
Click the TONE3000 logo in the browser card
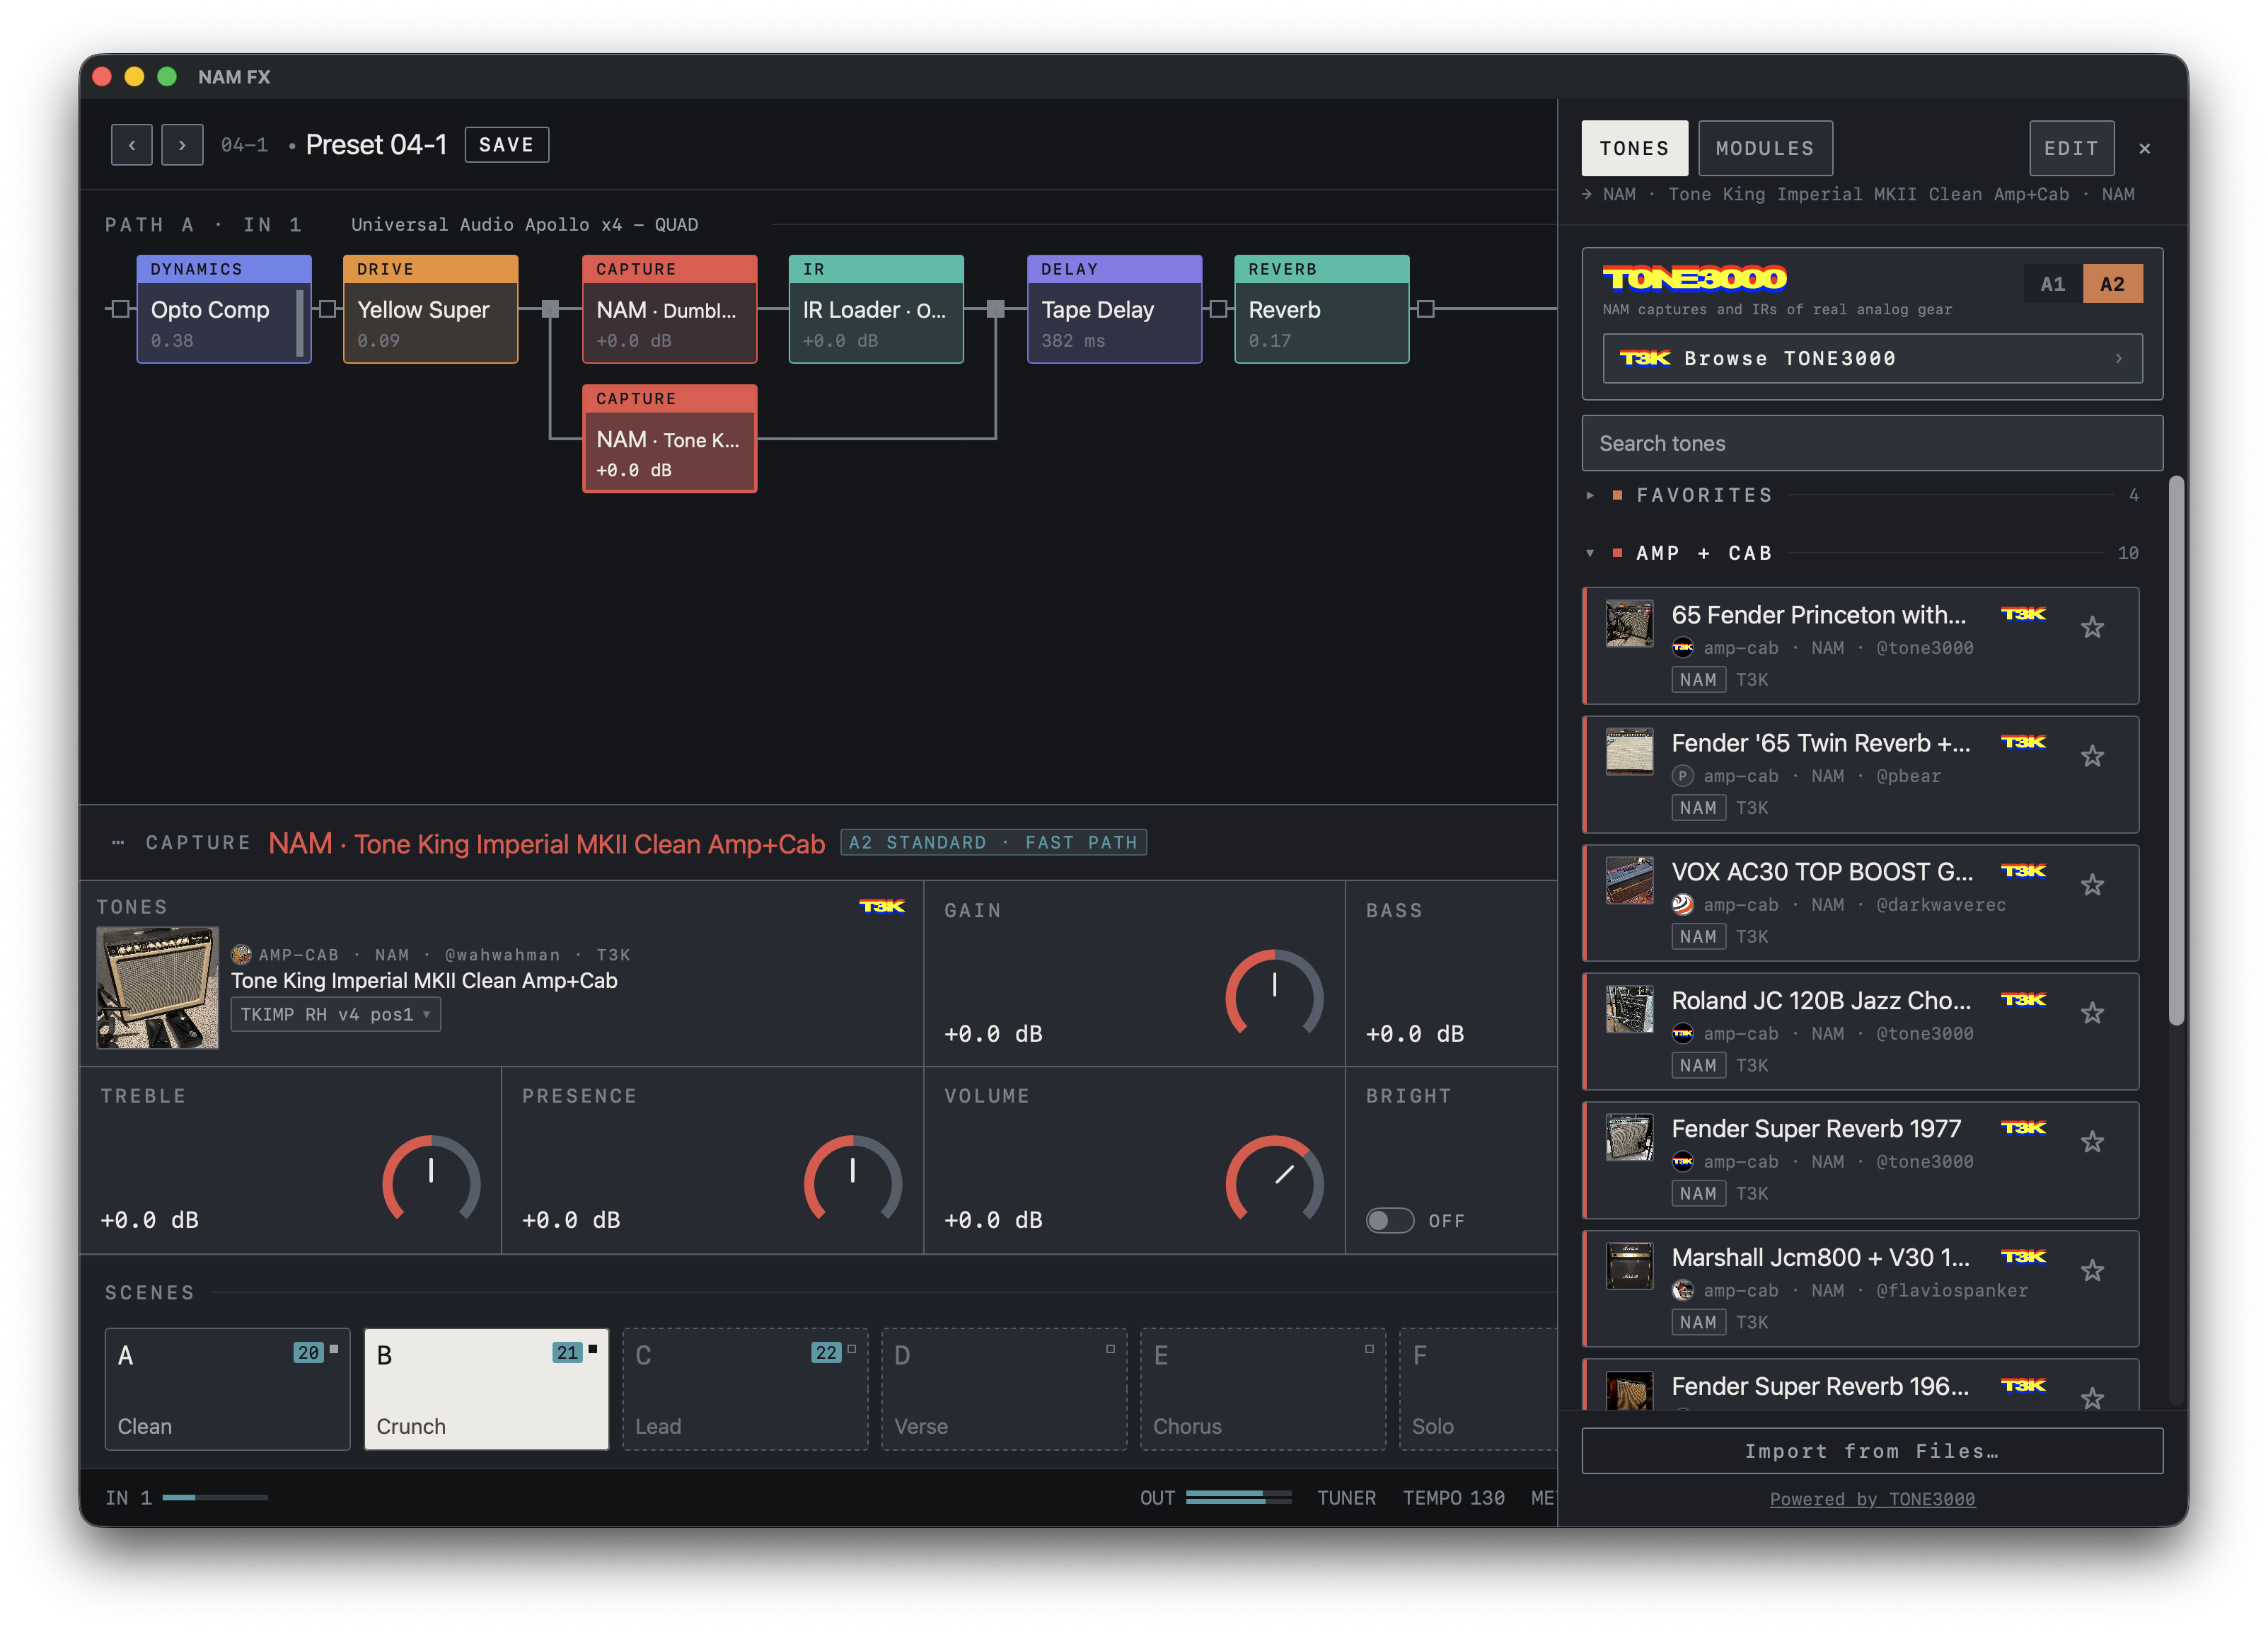pyautogui.click(x=1695, y=278)
